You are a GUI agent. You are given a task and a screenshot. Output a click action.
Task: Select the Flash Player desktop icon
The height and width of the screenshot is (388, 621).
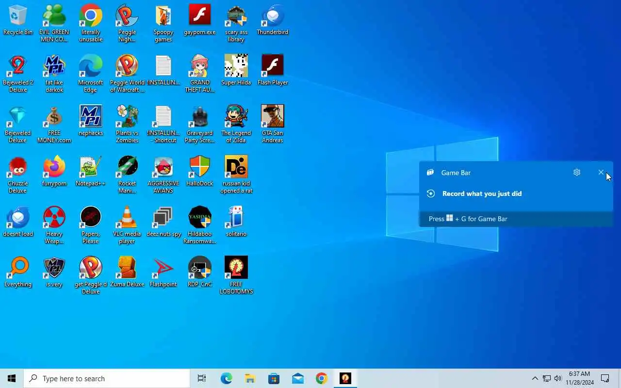click(273, 71)
